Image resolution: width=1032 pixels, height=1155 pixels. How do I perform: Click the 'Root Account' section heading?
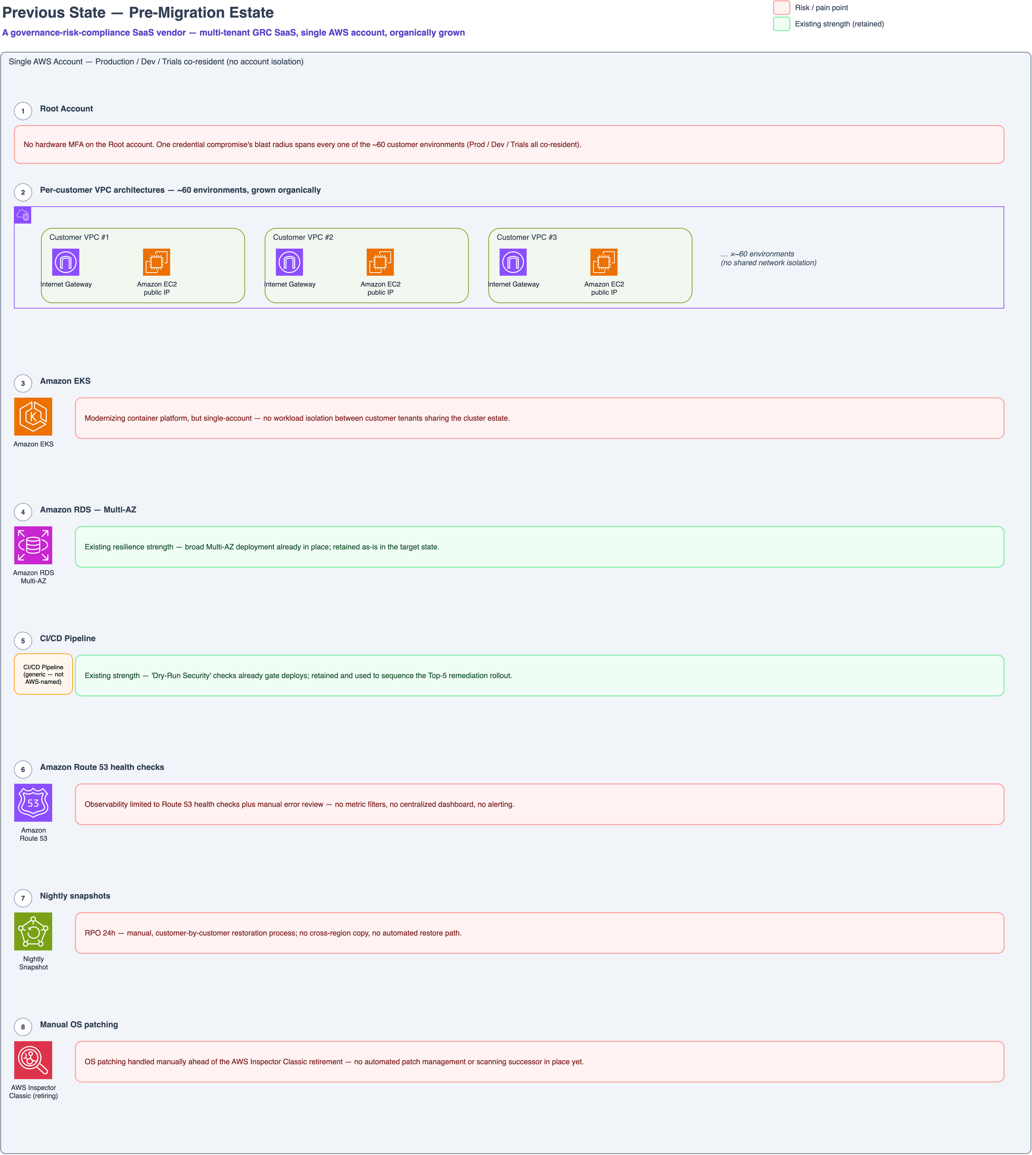(66, 109)
